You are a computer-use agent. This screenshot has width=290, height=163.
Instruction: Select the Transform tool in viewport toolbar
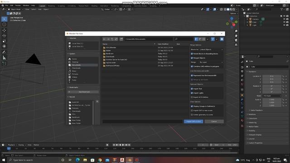point(4,46)
